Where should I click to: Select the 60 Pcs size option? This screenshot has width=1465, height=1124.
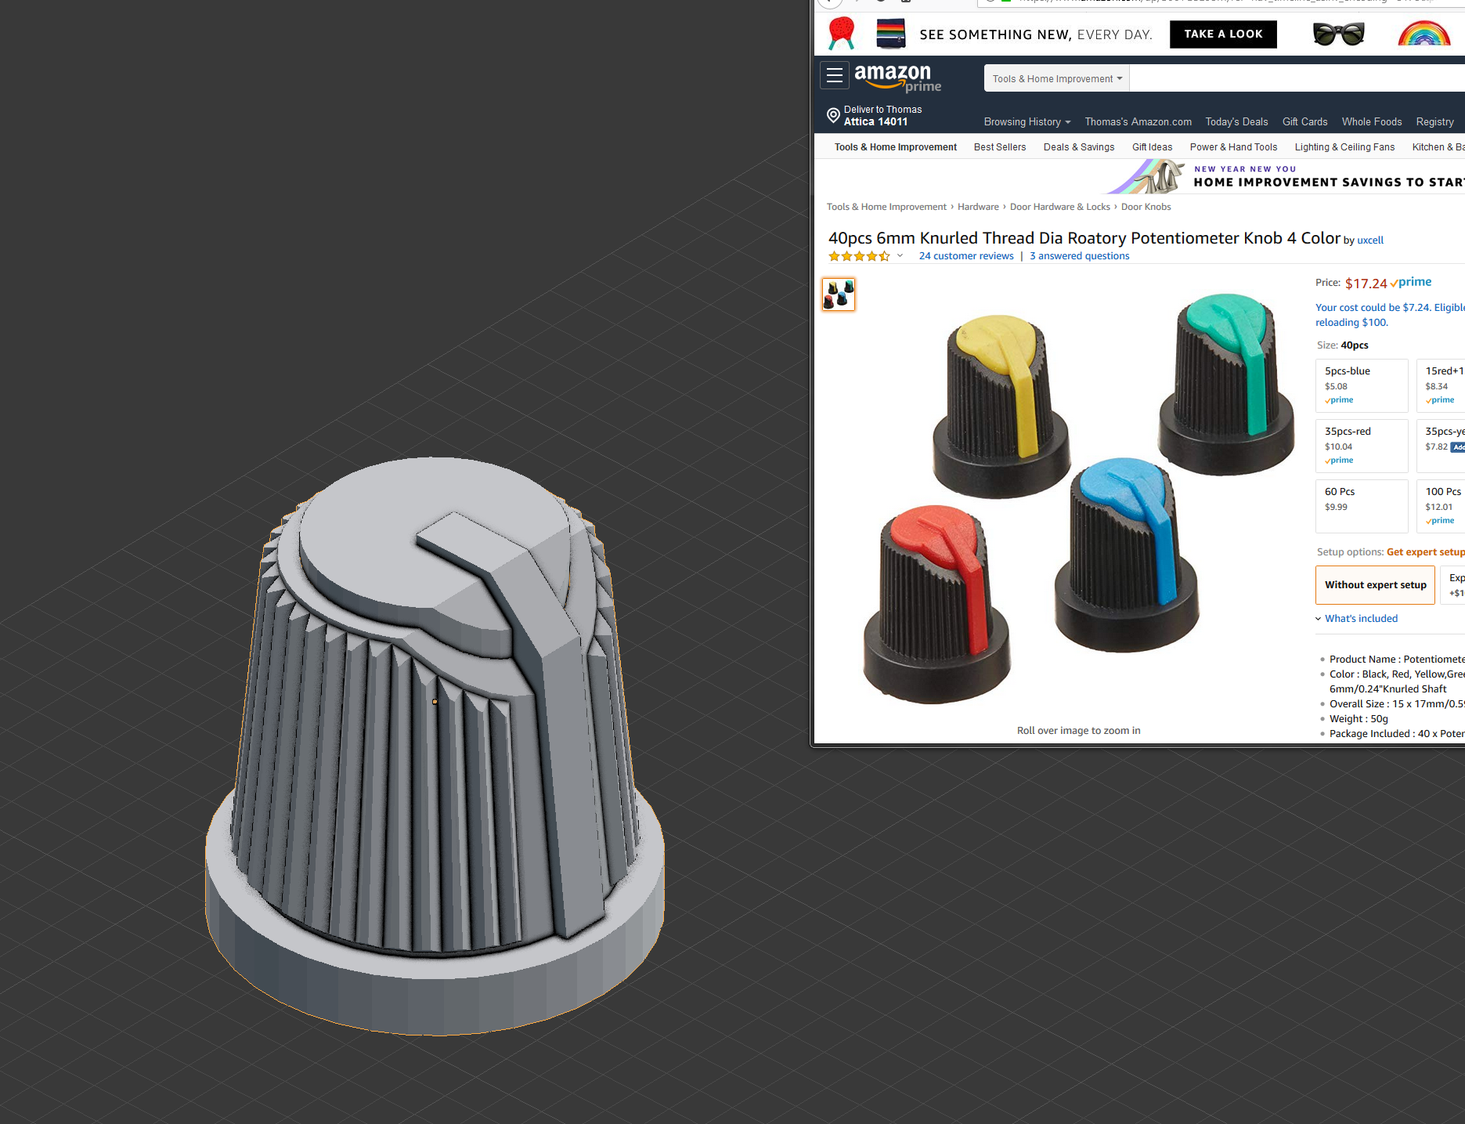click(1362, 506)
